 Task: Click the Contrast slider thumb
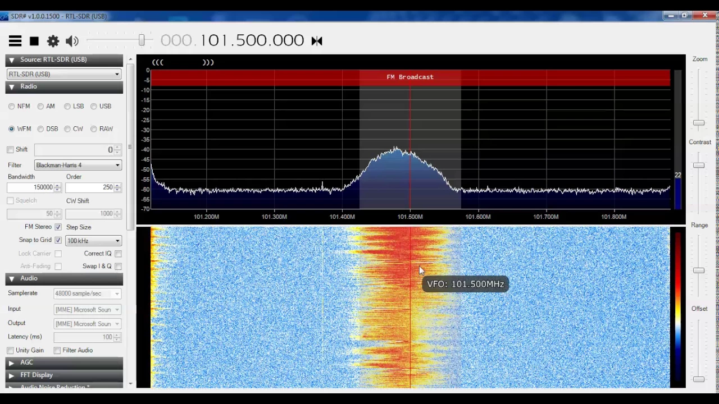[x=699, y=166]
